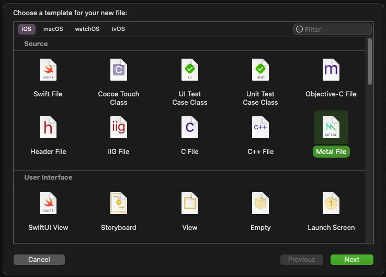Click the "Empty" label

pyautogui.click(x=260, y=227)
